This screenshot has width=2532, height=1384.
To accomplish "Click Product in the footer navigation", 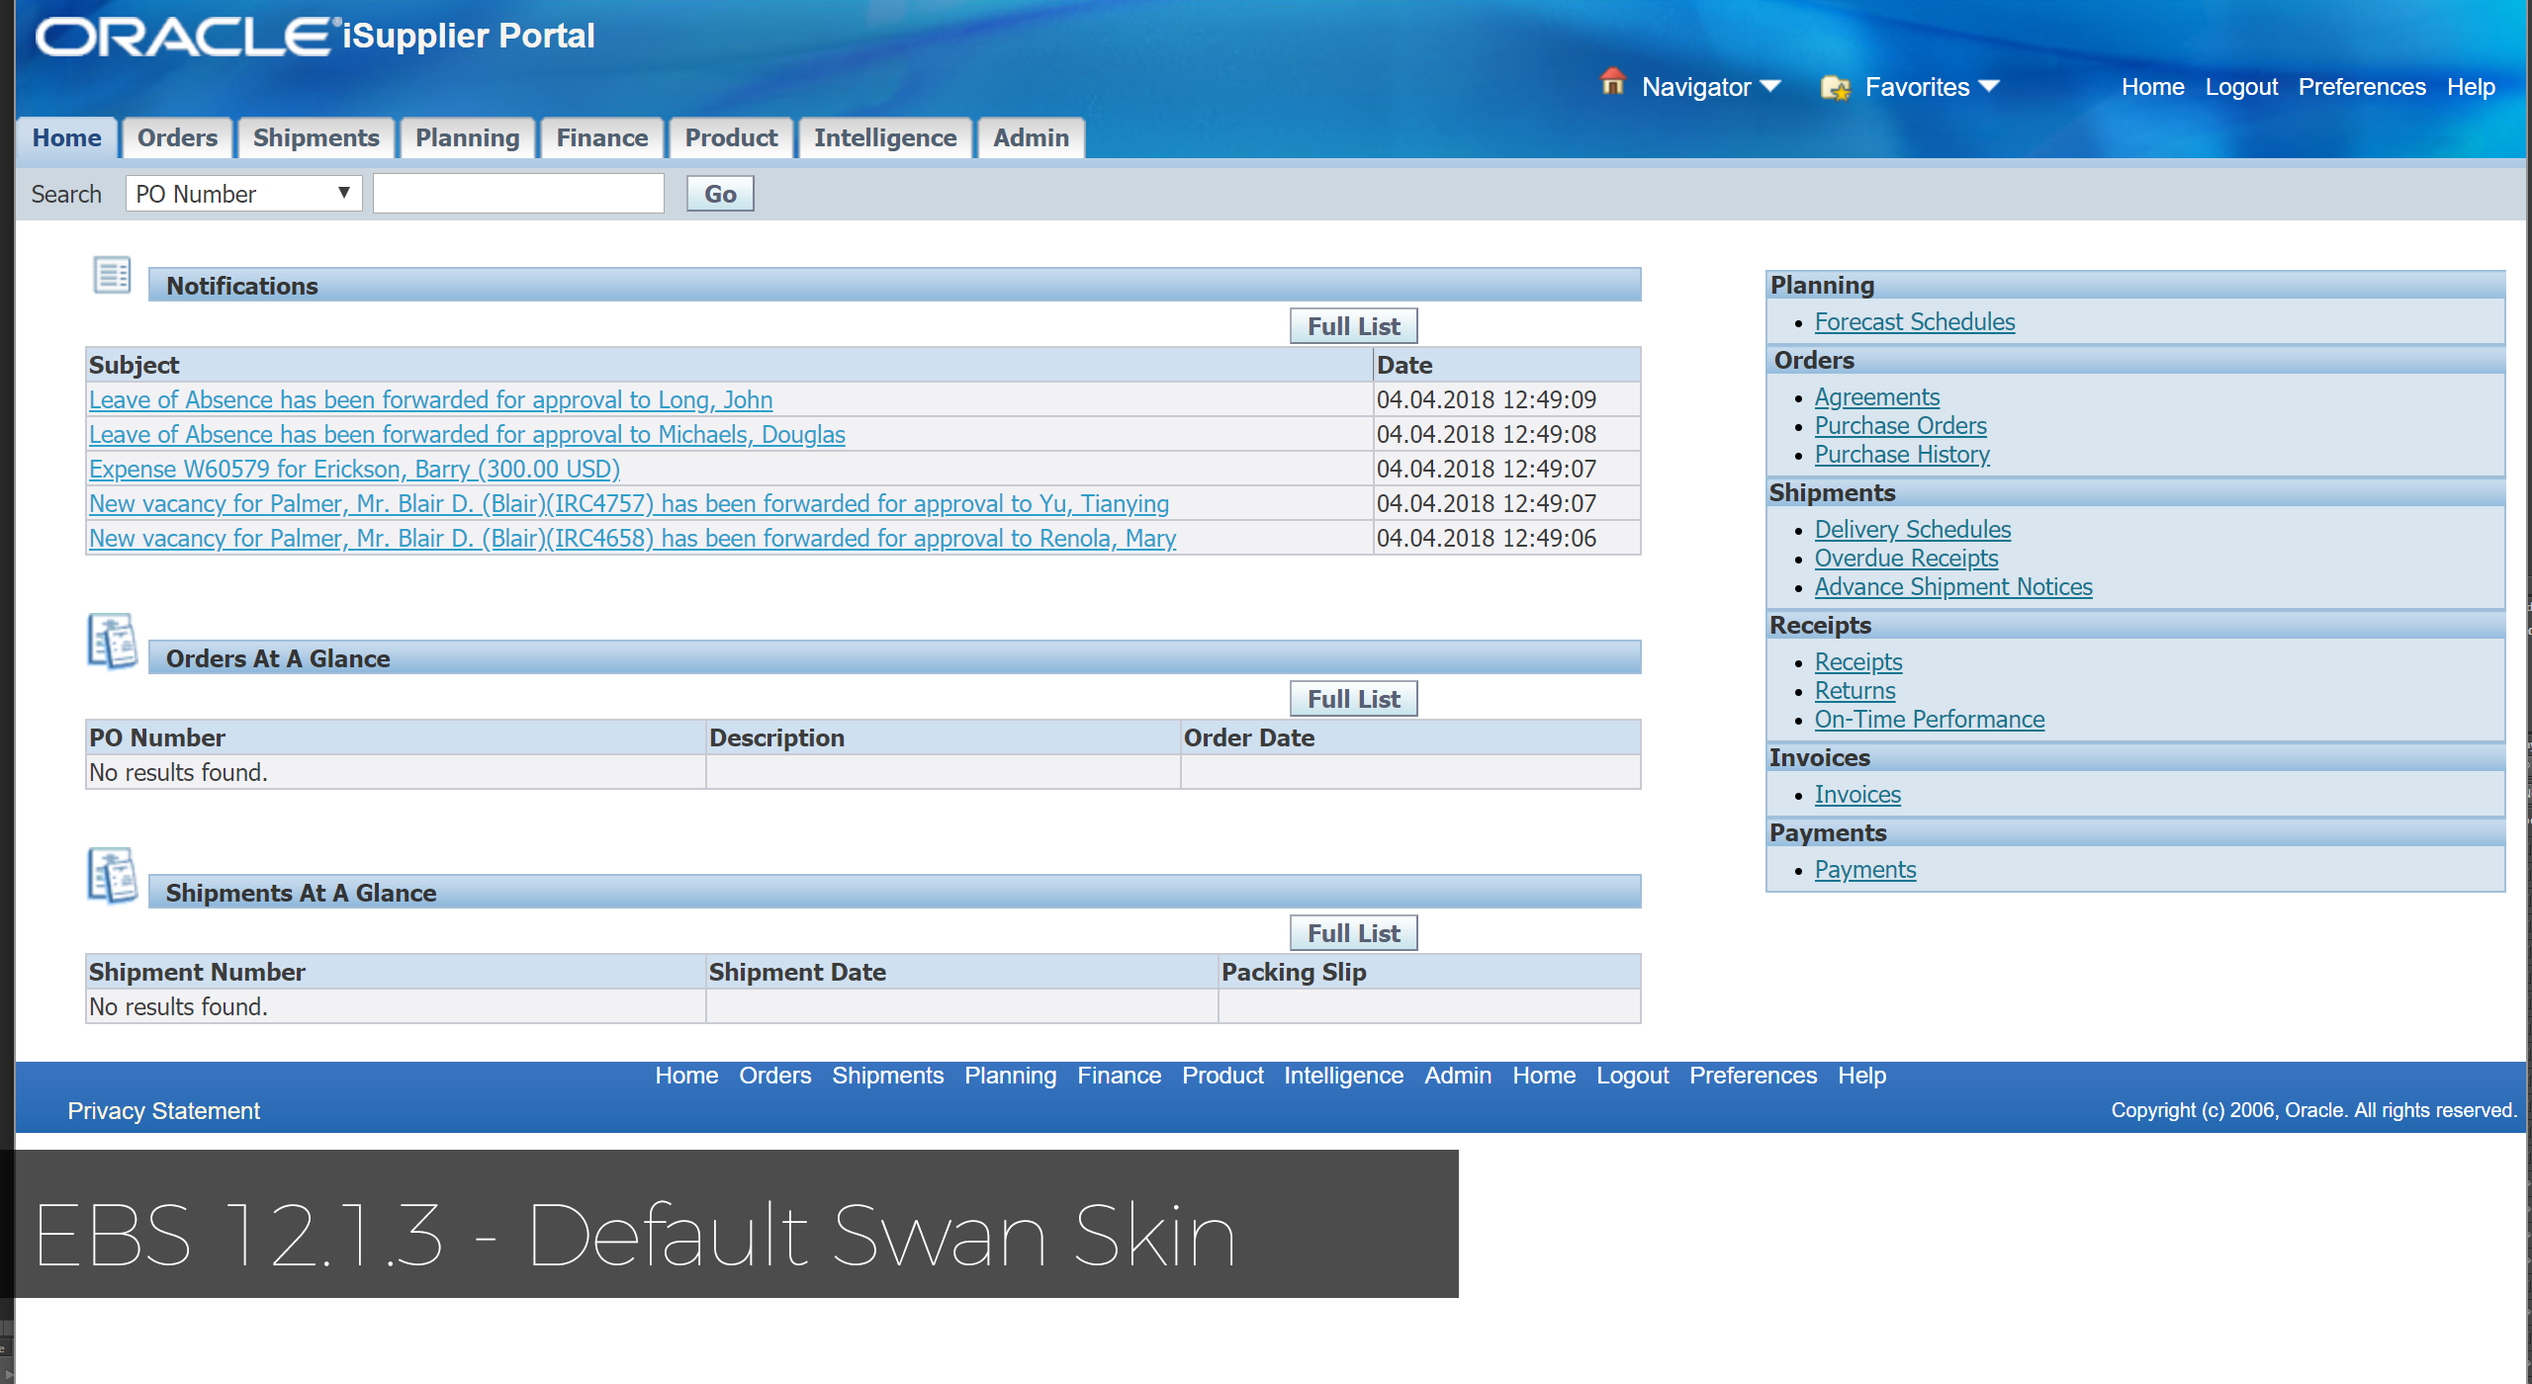I will [1222, 1076].
